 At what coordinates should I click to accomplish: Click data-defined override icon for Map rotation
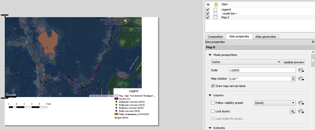coord(301,79)
